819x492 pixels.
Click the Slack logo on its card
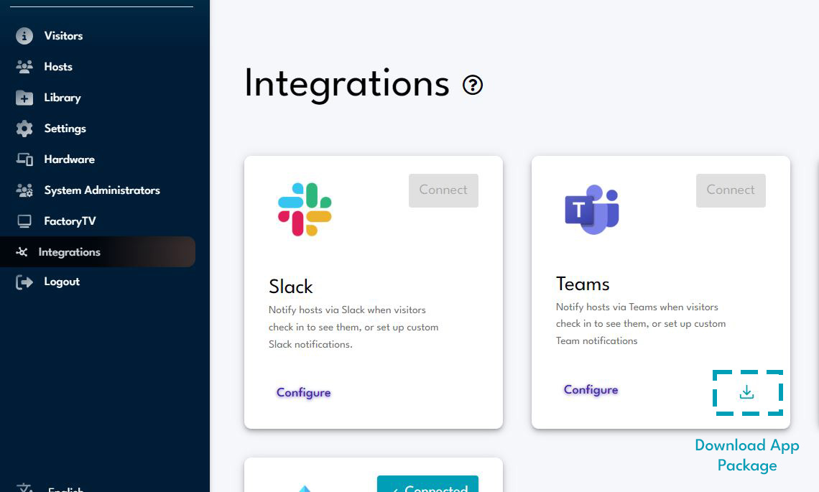(x=303, y=209)
